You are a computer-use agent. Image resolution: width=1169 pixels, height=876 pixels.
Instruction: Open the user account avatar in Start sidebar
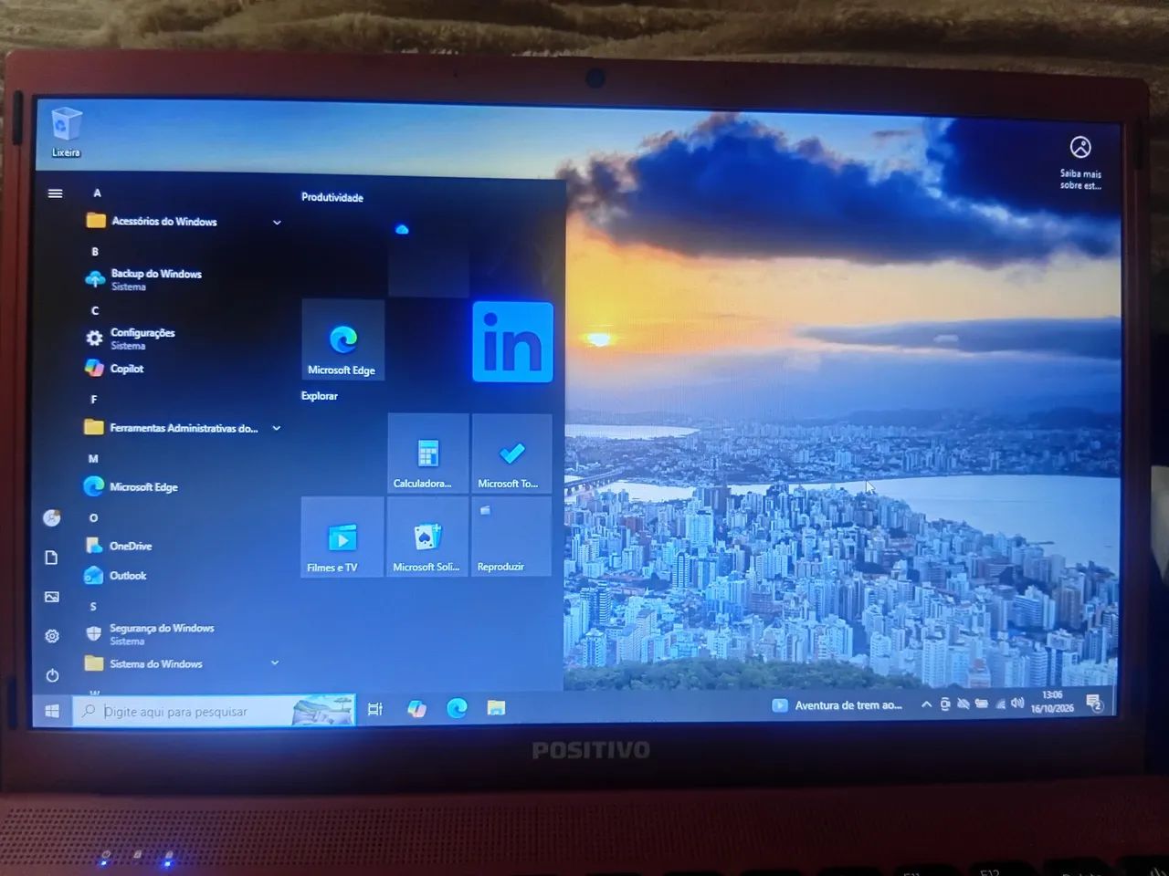pos(52,518)
